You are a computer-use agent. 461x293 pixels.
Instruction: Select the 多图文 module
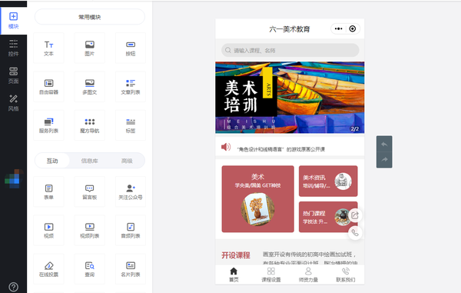point(90,87)
